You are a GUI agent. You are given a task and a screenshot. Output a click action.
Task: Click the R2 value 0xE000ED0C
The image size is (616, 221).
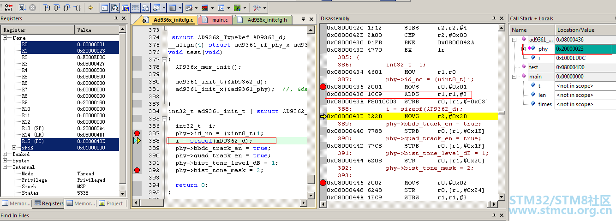(x=91, y=57)
